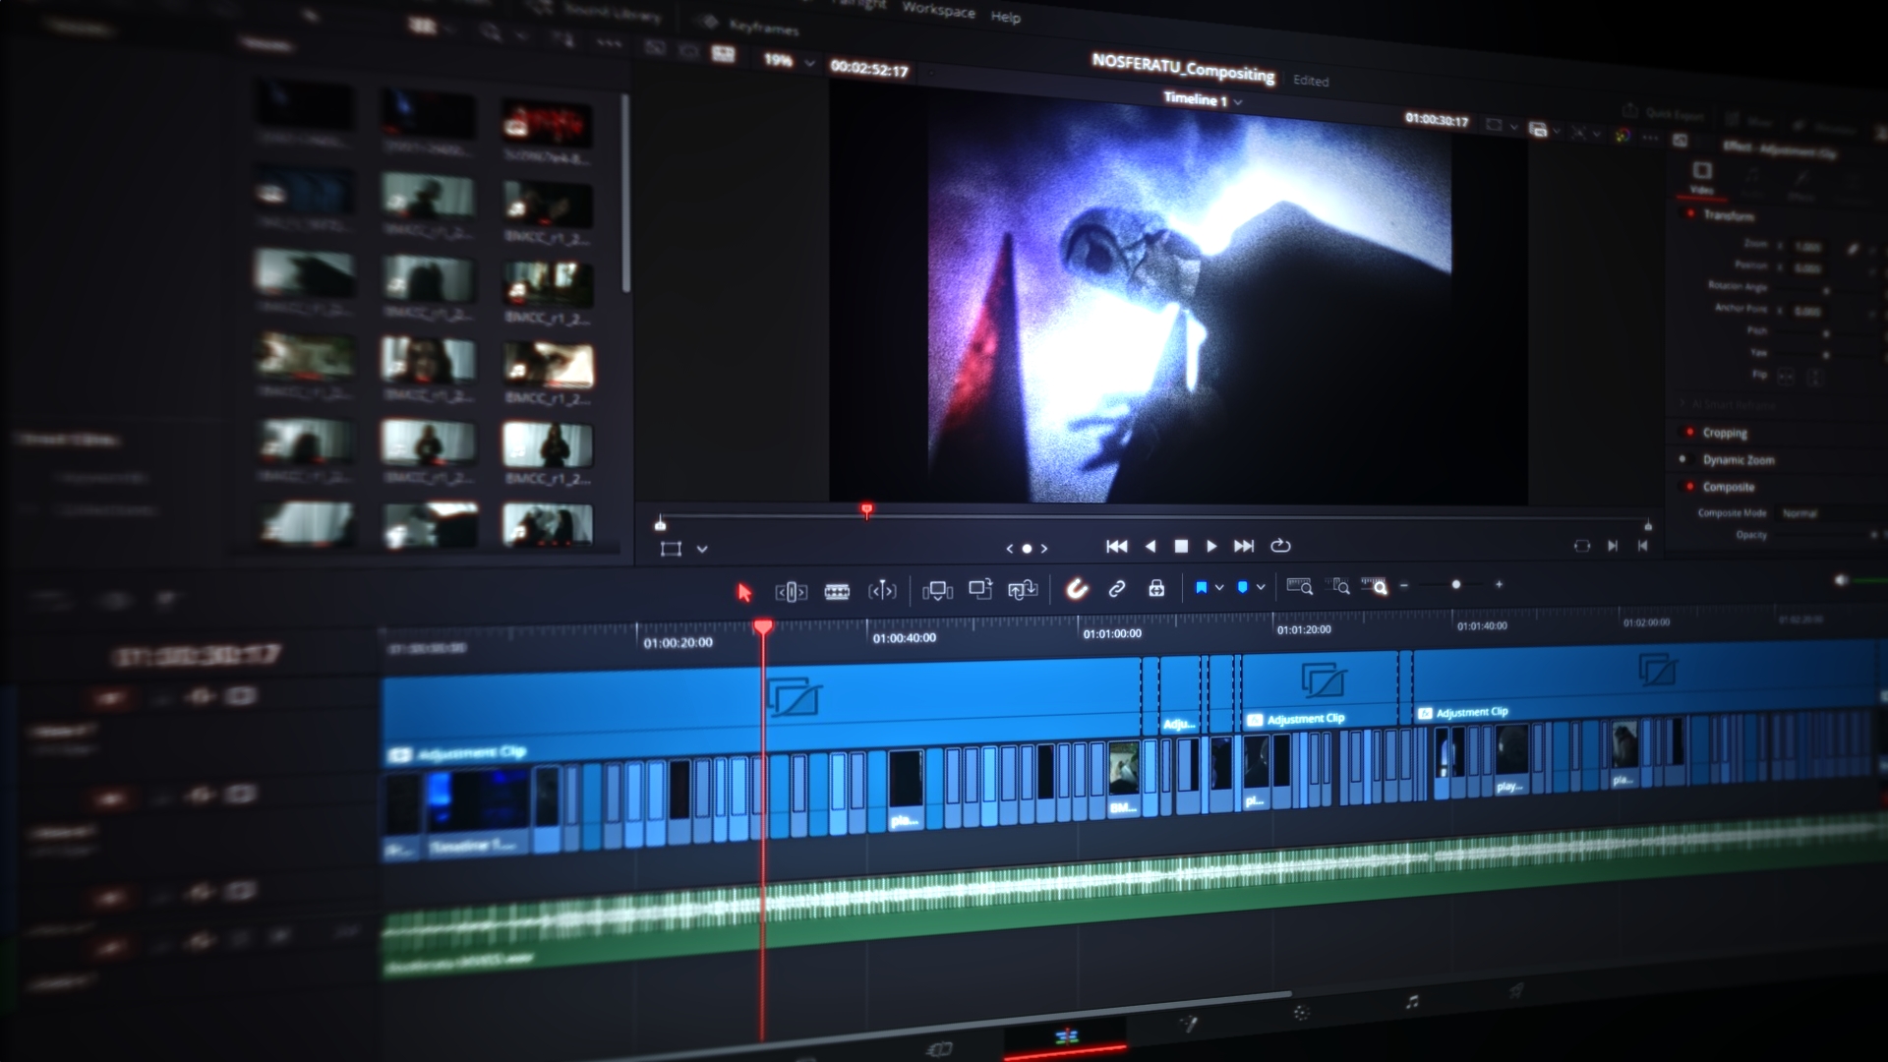Viewport: 1888px width, 1062px height.
Task: Toggle the Cropping section enable dot
Action: point(1689,432)
